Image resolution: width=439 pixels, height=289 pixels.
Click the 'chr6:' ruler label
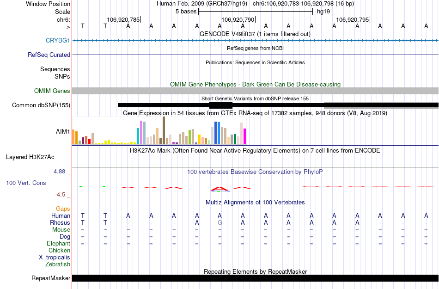coord(64,19)
